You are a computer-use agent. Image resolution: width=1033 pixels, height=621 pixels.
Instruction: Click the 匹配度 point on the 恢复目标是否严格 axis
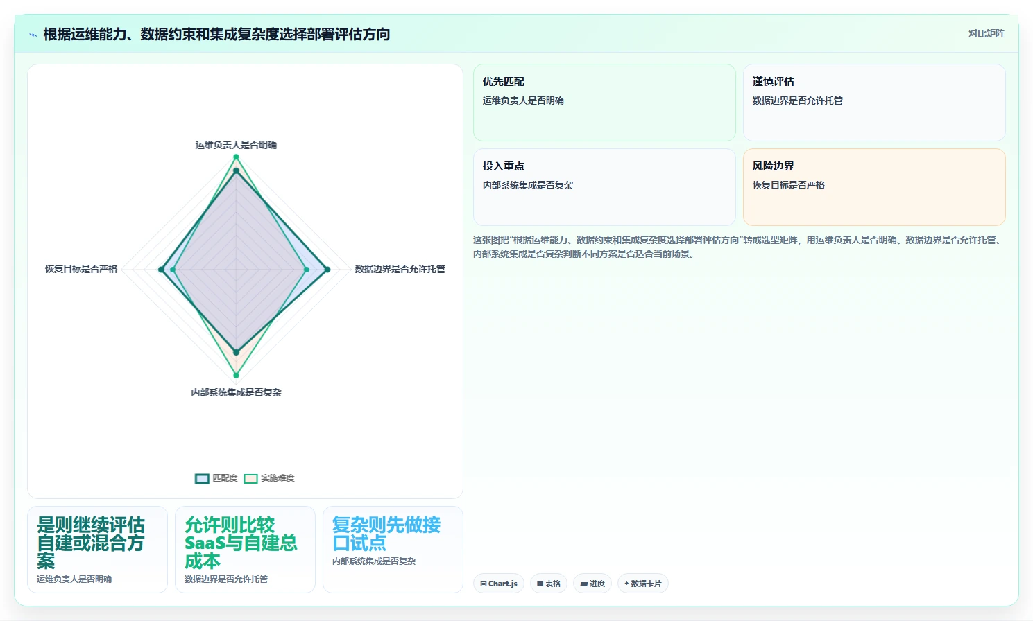(x=161, y=270)
